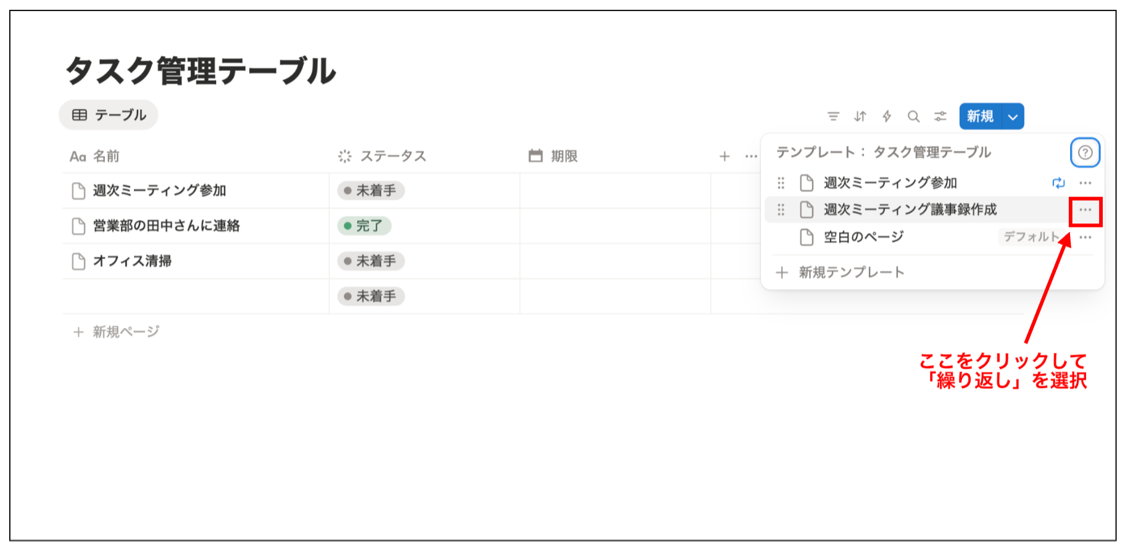This screenshot has width=1125, height=558.
Task: Open the filter icon in the toolbar
Action: (834, 116)
